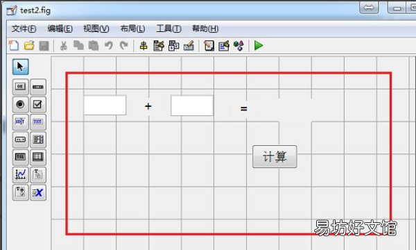Pick the Slider component
Screen dimensions: 416x250
click(38, 87)
